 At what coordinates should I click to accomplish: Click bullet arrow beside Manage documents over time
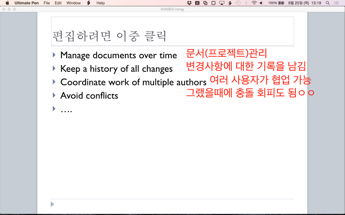(x=54, y=55)
